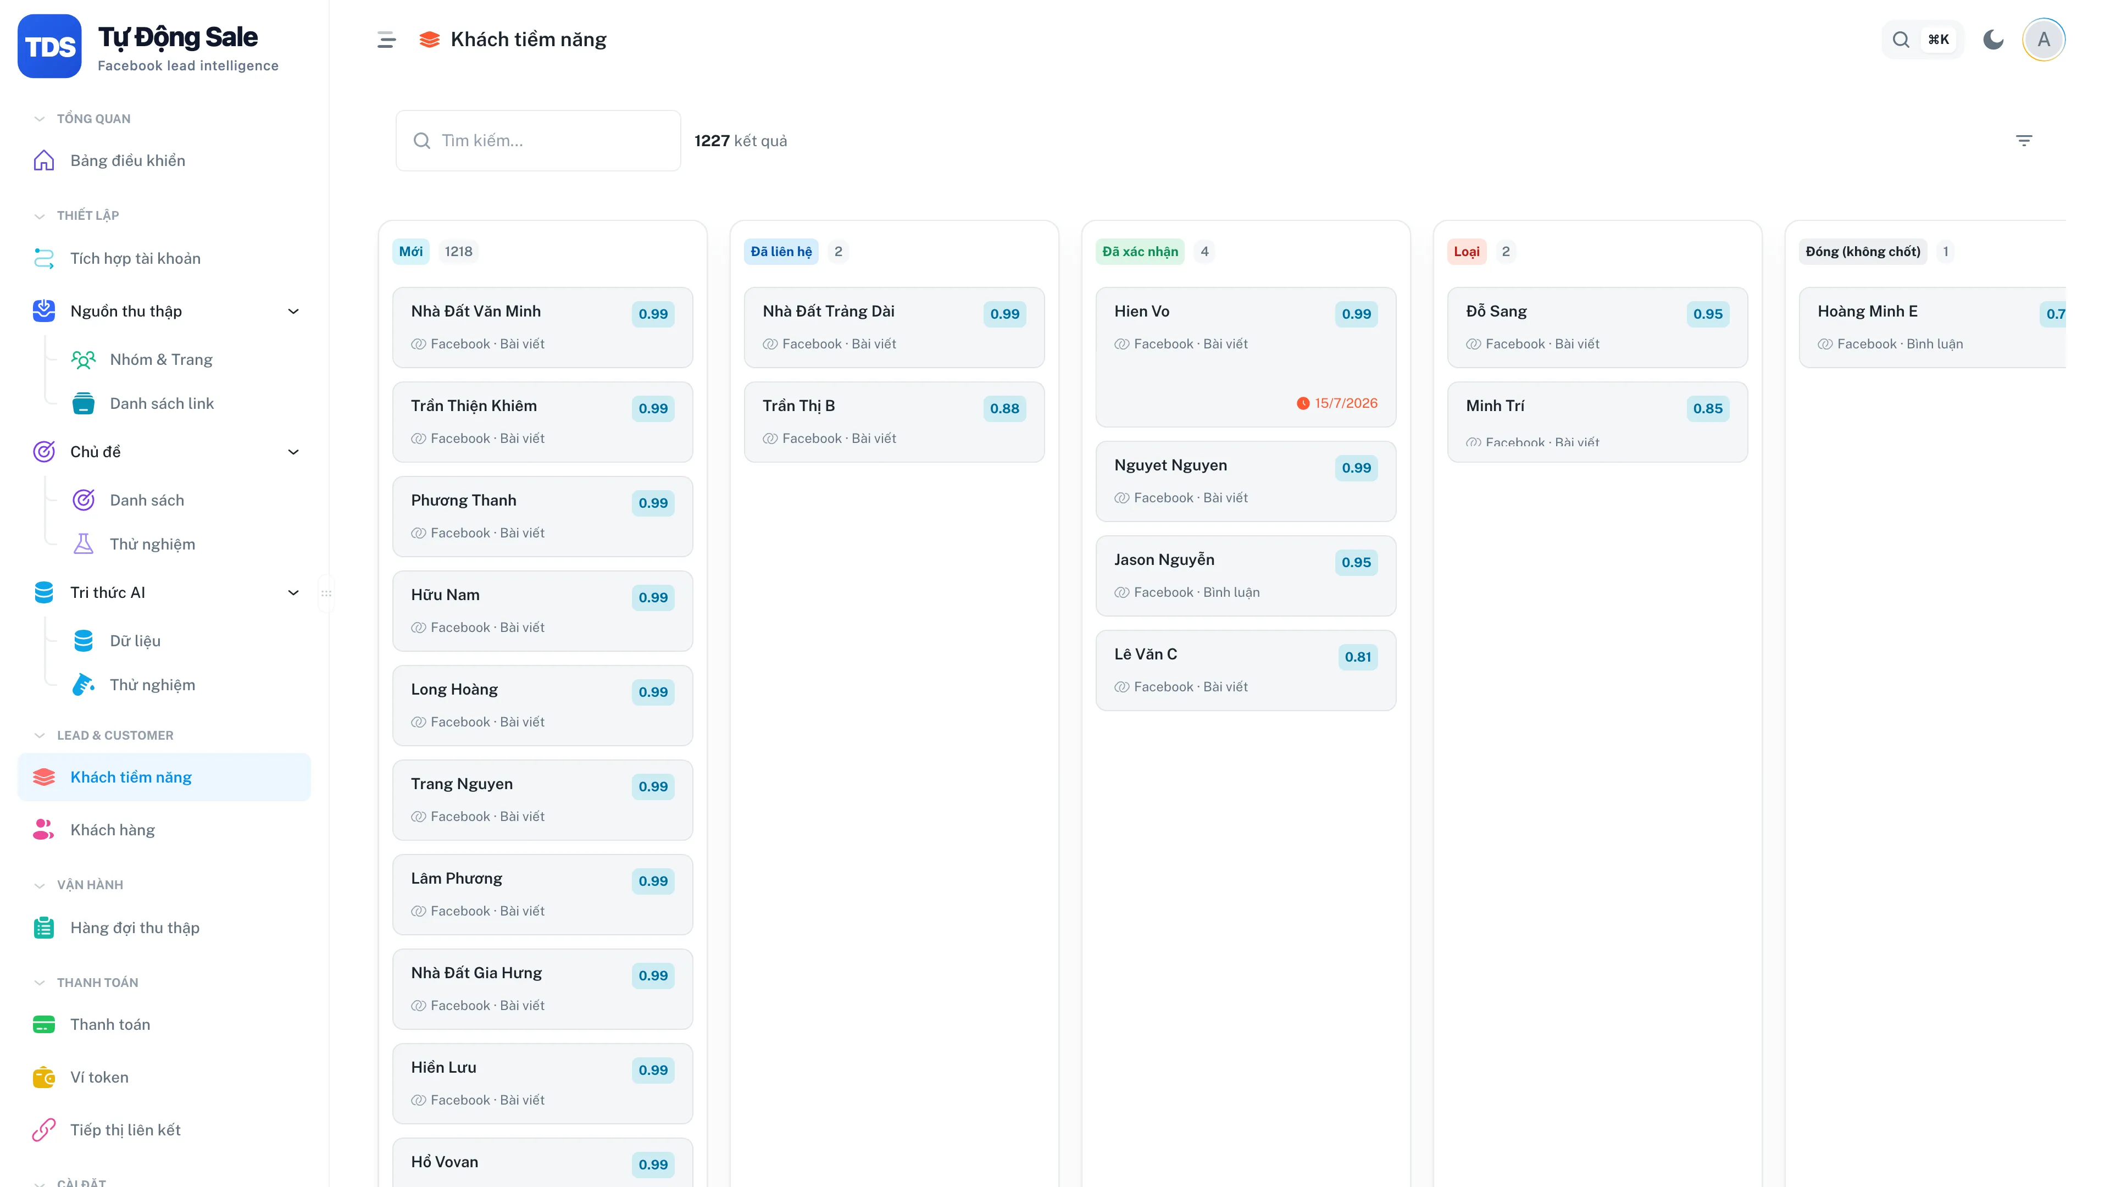This screenshot has width=2110, height=1187.
Task: Open Tiếp thị liên kết link icon
Action: [x=44, y=1130]
